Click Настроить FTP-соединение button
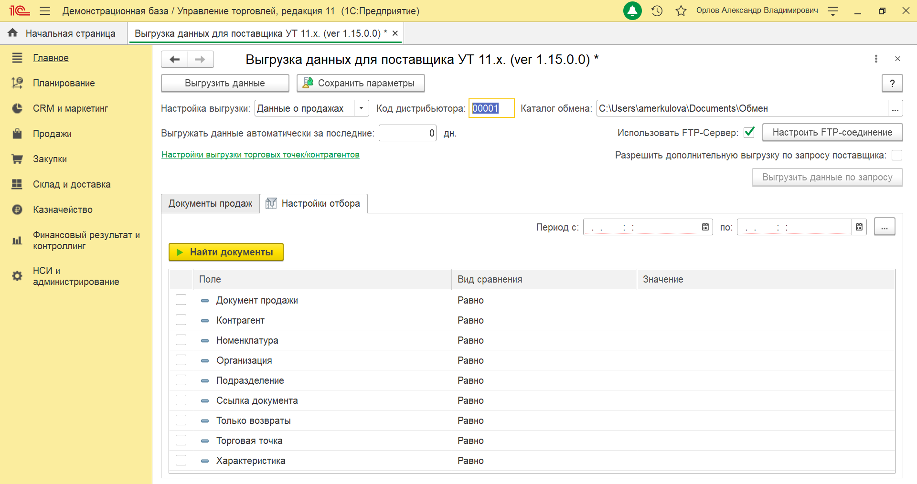This screenshot has width=917, height=484. click(832, 132)
